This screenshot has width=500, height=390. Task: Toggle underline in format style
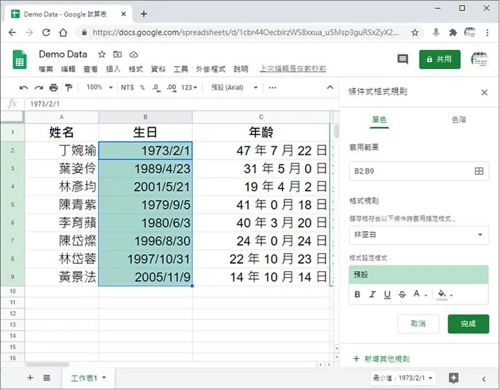387,294
